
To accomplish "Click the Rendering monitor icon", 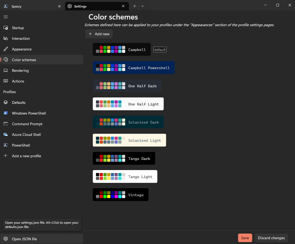I will pyautogui.click(x=6, y=70).
